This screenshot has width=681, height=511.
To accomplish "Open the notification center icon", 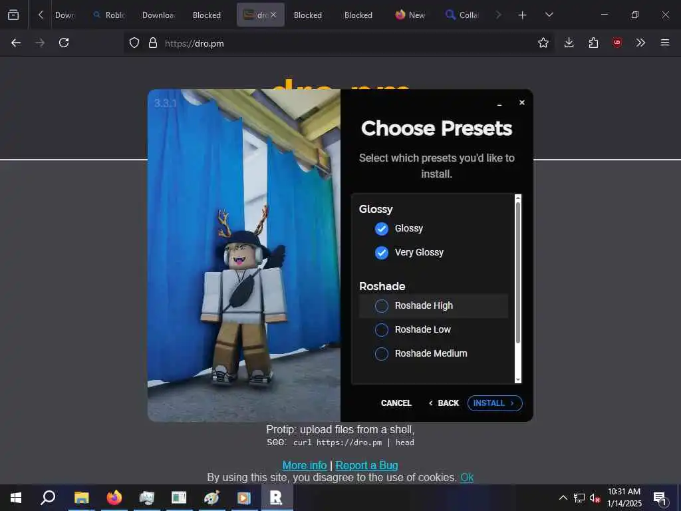I will [x=660, y=498].
